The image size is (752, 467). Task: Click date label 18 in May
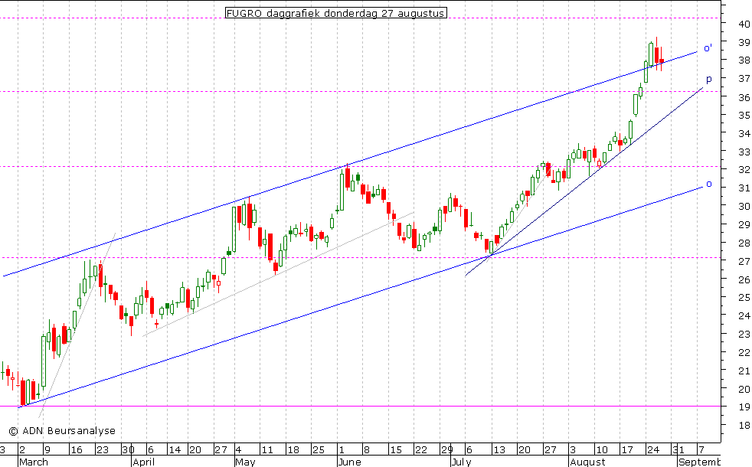pyautogui.click(x=293, y=450)
